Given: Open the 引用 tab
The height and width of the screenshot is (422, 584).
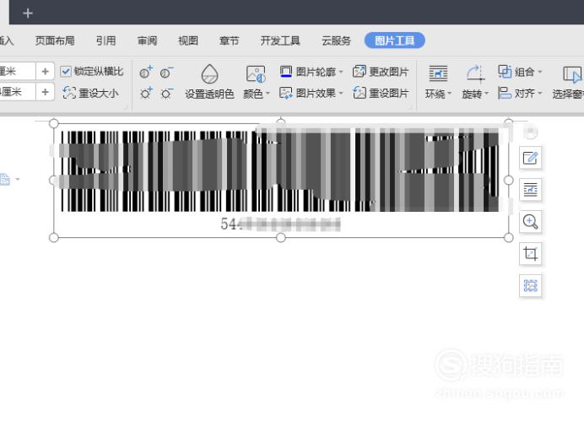Looking at the screenshot, I should click(105, 41).
